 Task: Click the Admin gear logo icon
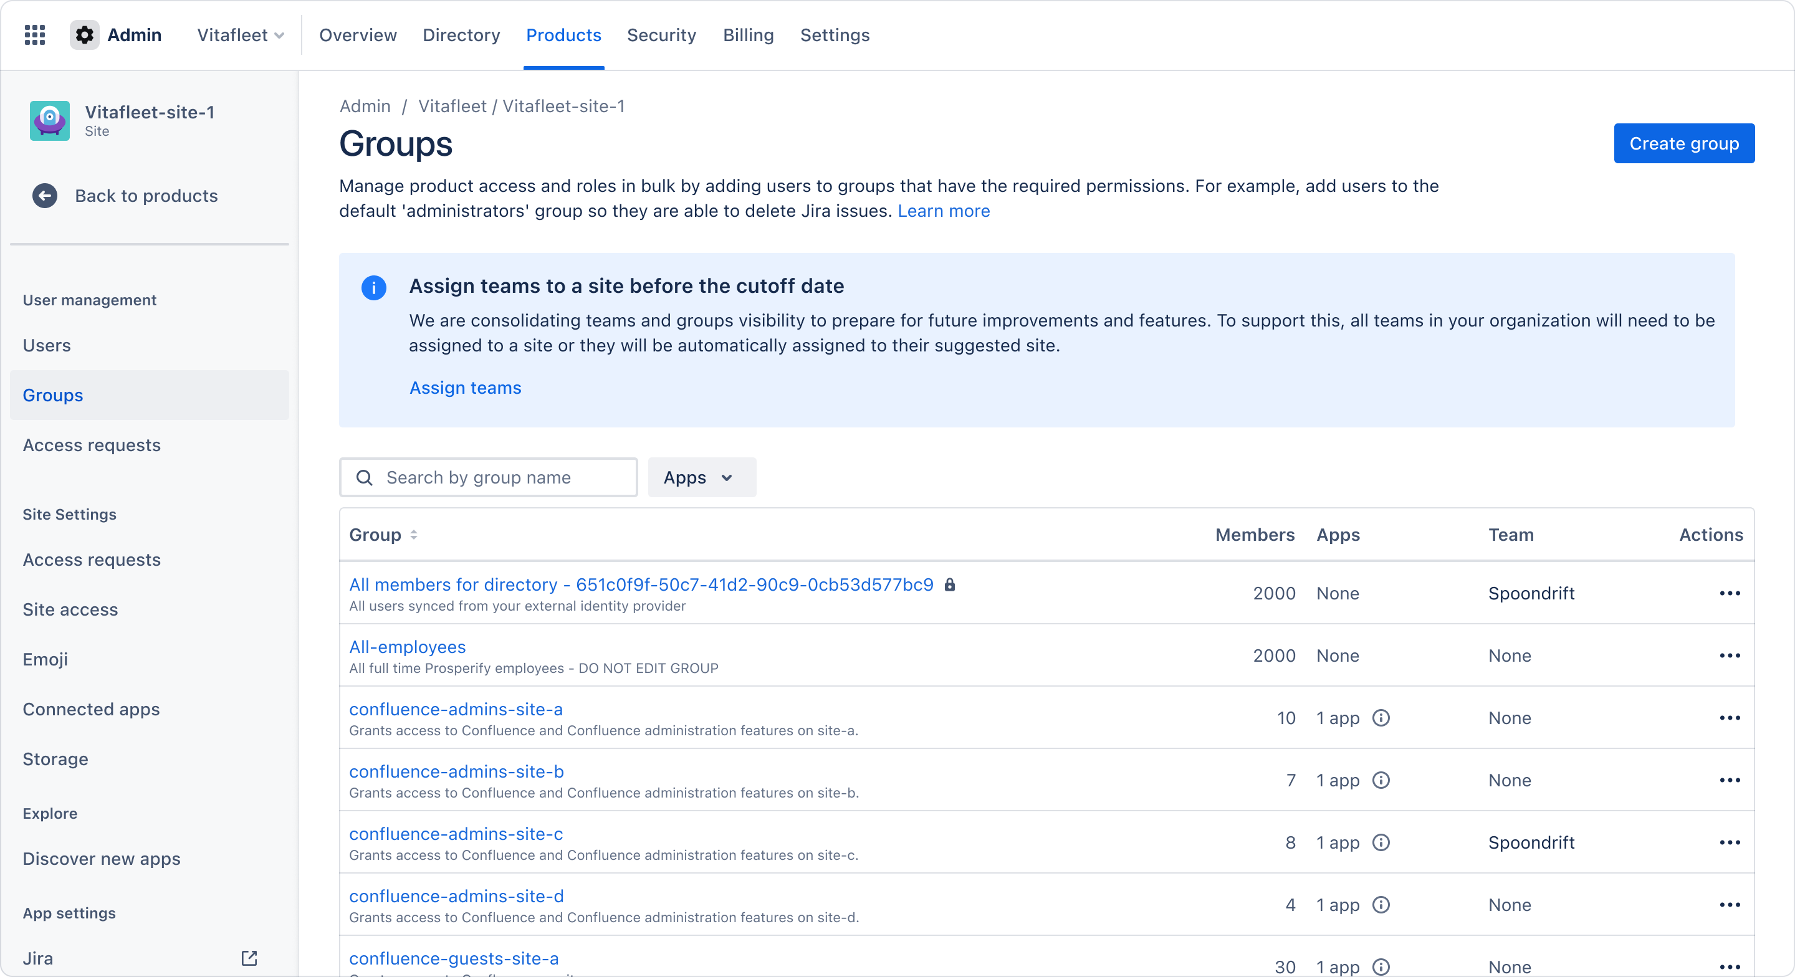[84, 35]
